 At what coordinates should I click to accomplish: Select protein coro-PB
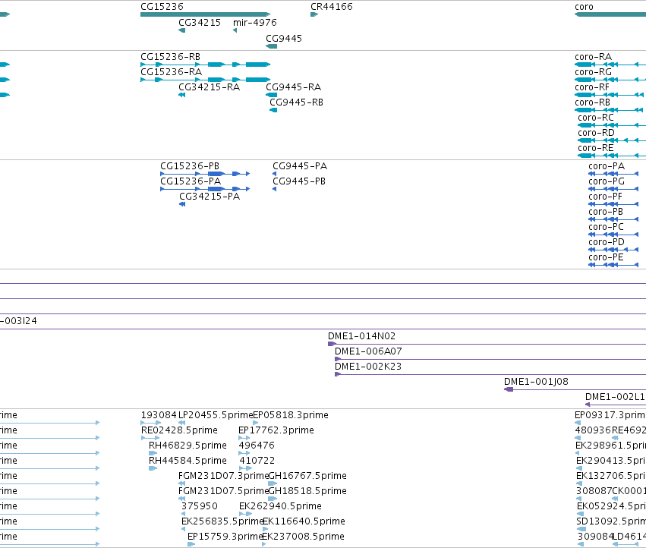(x=606, y=213)
